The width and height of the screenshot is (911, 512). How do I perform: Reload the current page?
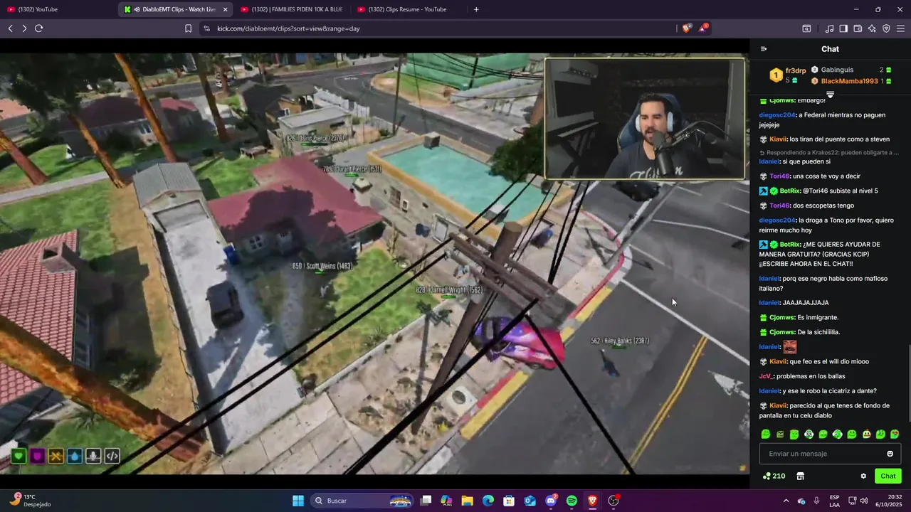click(38, 28)
